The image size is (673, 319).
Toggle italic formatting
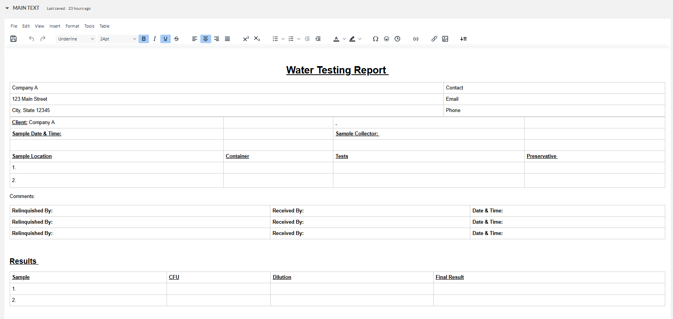pos(154,39)
